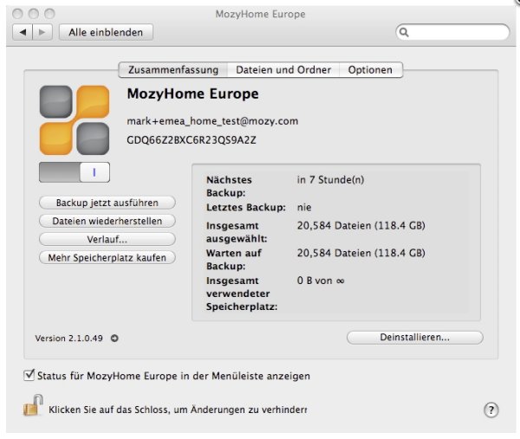Click the 'Klicken Sie auf das Schloss' text
520x439 pixels.
178,410
